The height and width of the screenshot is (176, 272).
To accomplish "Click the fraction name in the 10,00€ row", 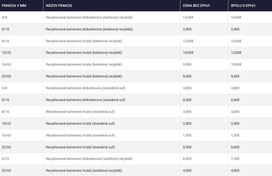I will [112, 53].
